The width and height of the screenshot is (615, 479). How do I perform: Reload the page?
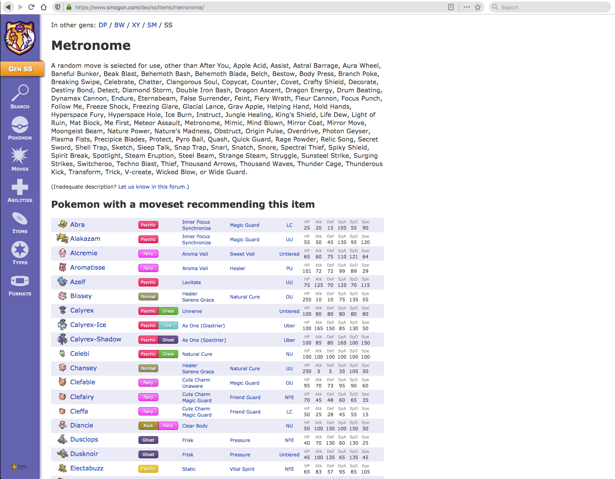(32, 7)
